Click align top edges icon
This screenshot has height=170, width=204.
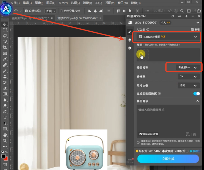118,11
